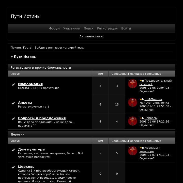Viewport: 183px width, 183px height.
Task: Open last post titled Вопросы
Action: coord(151,118)
